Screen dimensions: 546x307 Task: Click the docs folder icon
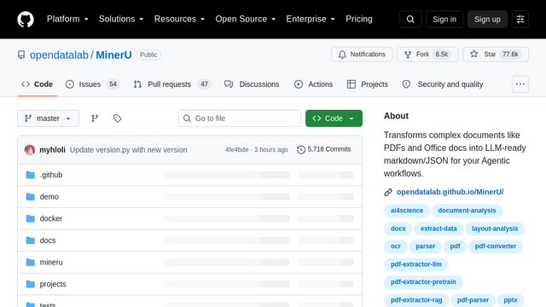31,240
